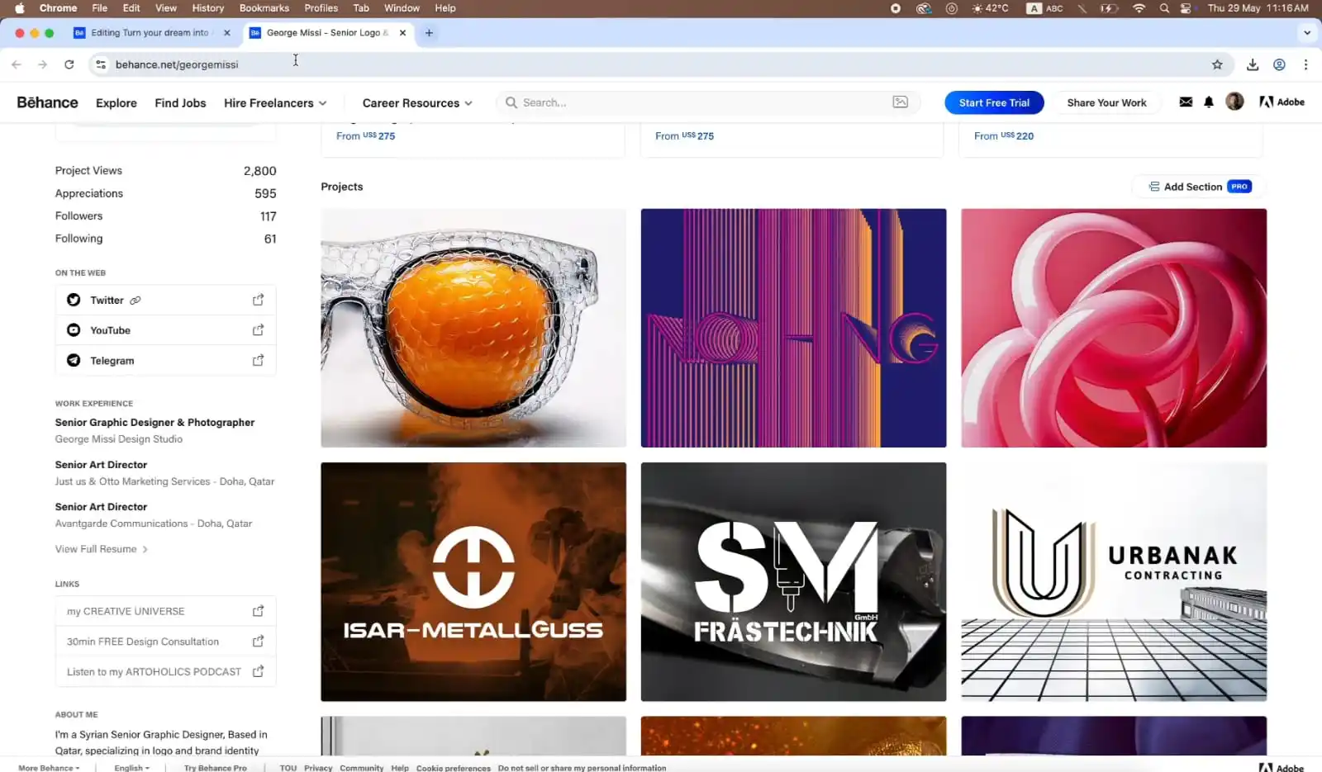Close the George Missi tab

click(402, 33)
